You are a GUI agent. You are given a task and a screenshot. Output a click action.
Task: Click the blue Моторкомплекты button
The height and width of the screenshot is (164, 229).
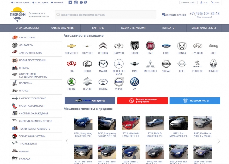coord(195,101)
